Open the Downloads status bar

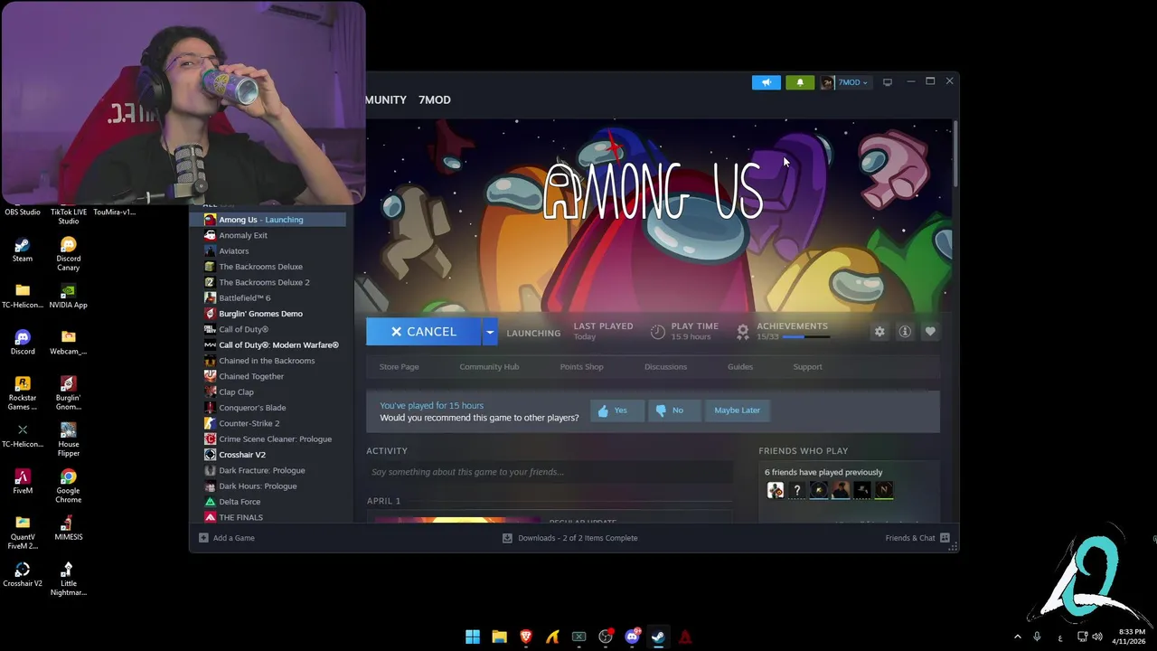click(570, 538)
